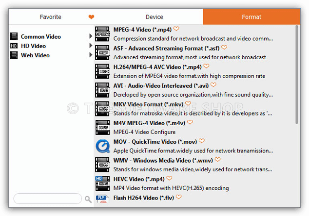Choose Flash H264 Video (*.flv) title
The height and width of the screenshot is (216, 309).
(144, 198)
